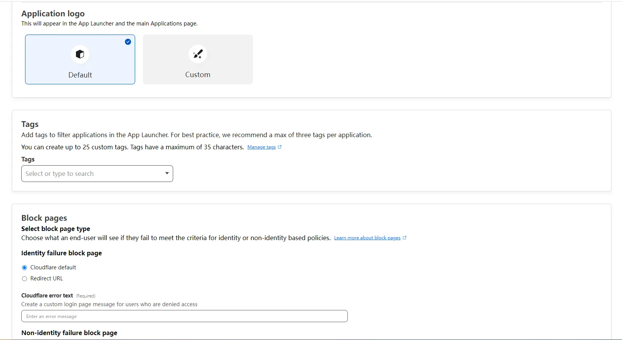The height and width of the screenshot is (340, 622).
Task: Focus the 'Select or type to search' tags field
Action: (x=91, y=174)
